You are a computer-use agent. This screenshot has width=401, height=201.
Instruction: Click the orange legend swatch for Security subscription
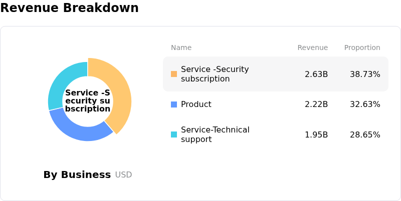coord(174,74)
